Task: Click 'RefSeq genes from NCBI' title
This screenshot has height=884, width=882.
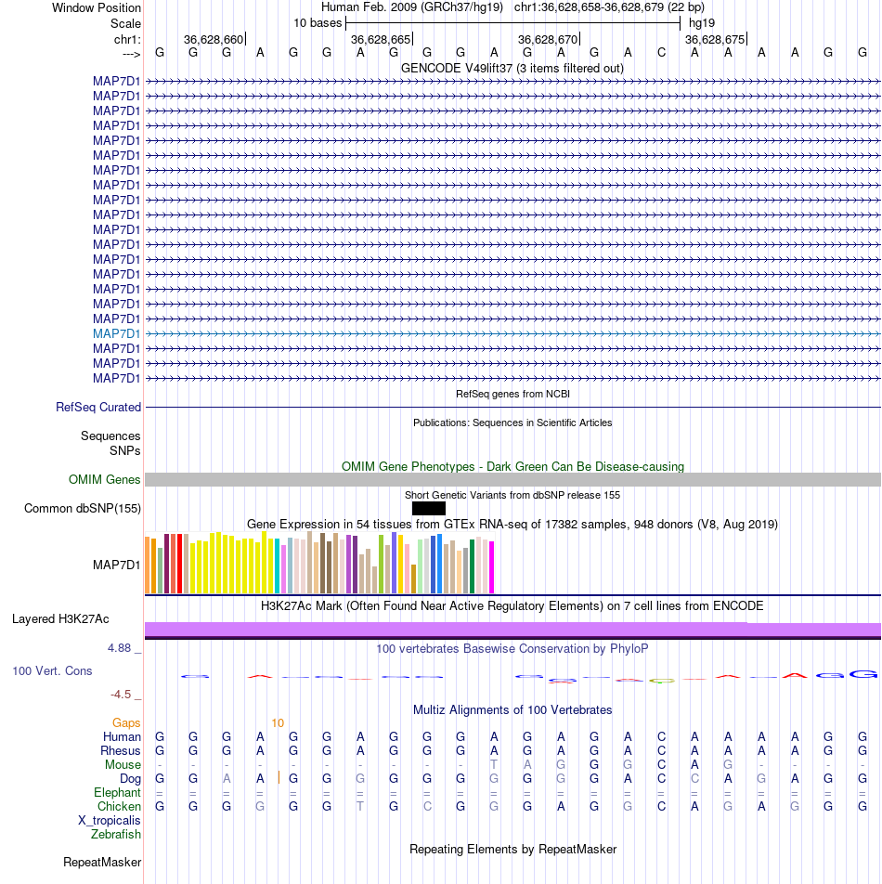Action: [512, 394]
